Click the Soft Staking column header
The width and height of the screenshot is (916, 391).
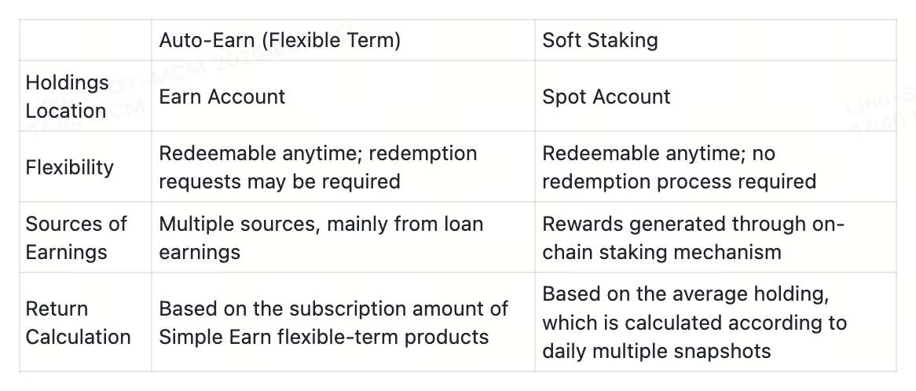click(600, 41)
